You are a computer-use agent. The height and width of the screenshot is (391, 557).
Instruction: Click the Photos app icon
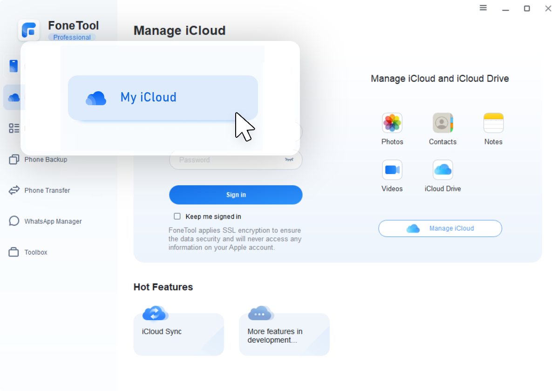coord(392,123)
